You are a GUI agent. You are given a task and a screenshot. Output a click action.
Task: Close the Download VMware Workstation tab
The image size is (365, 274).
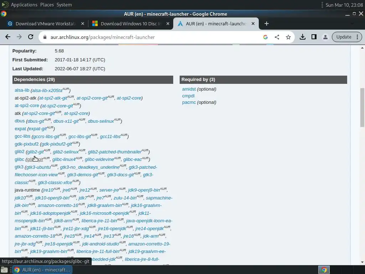pyautogui.click(x=82, y=24)
